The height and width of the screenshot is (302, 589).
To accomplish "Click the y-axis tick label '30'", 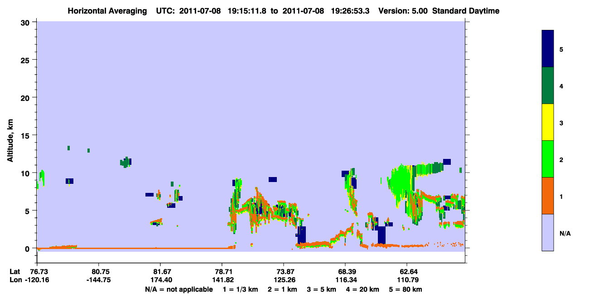I will (x=26, y=22).
